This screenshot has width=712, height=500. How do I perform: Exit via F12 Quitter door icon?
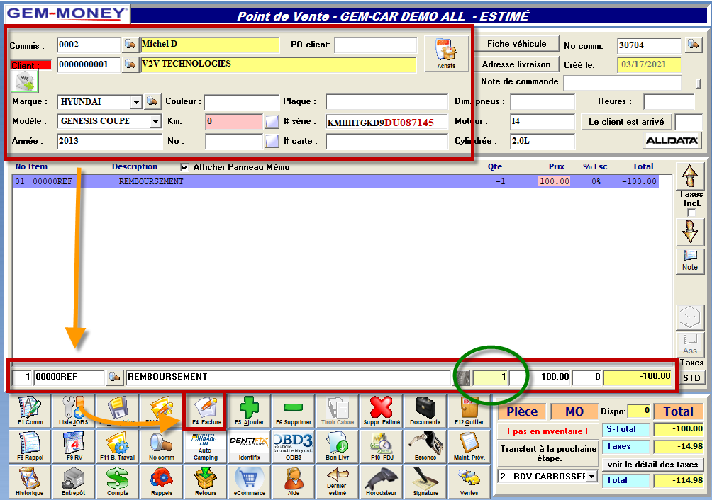tap(469, 410)
